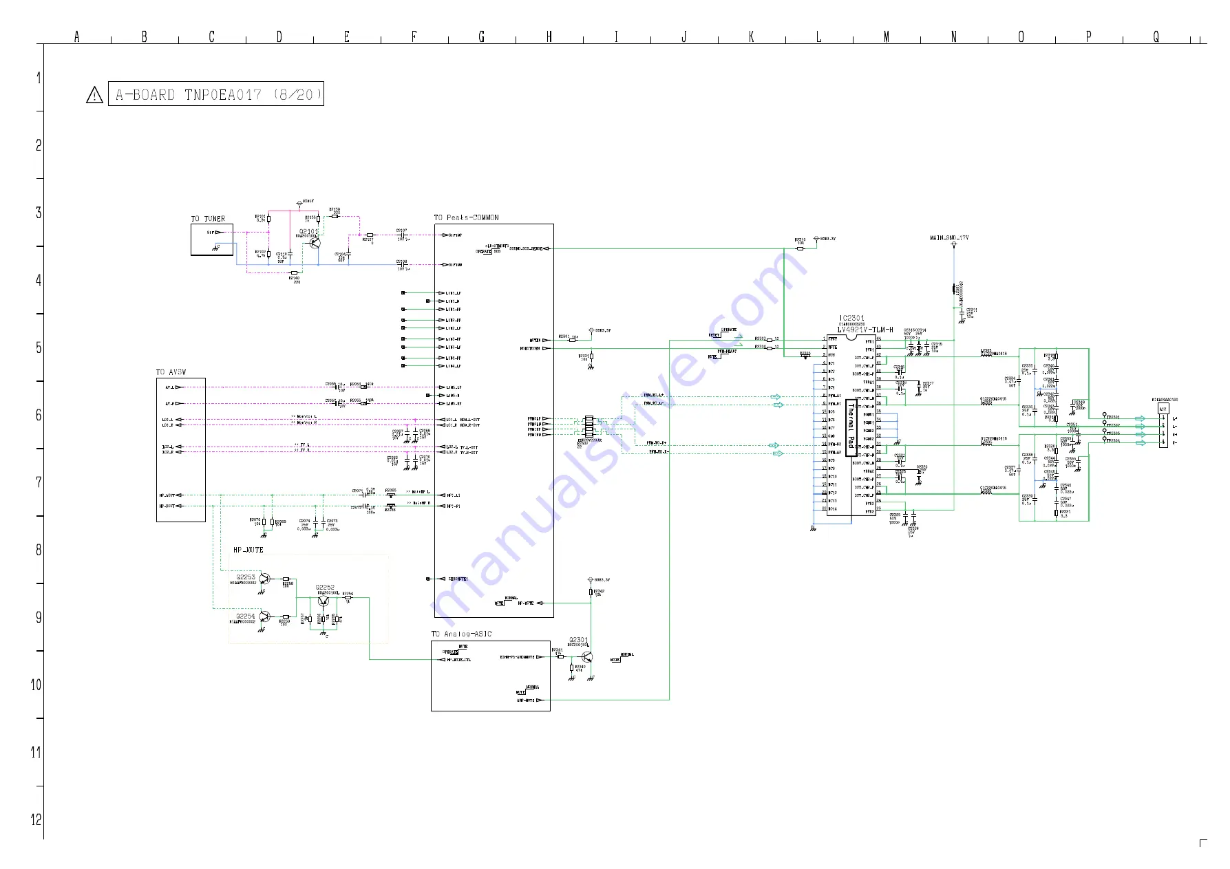This screenshot has height=869, width=1230.
Task: Click column letter 'L' in the top ruler
Action: pos(818,36)
